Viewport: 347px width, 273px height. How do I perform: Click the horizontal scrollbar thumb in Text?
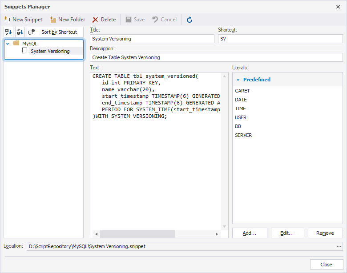tap(137, 234)
